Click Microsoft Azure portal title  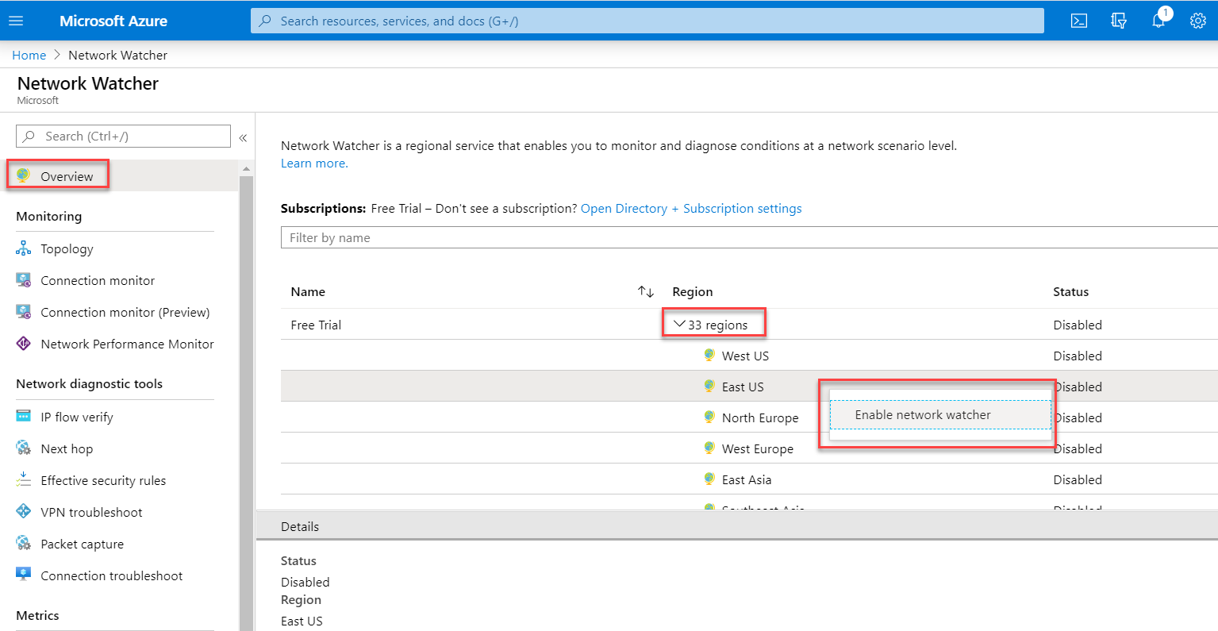[x=113, y=21]
